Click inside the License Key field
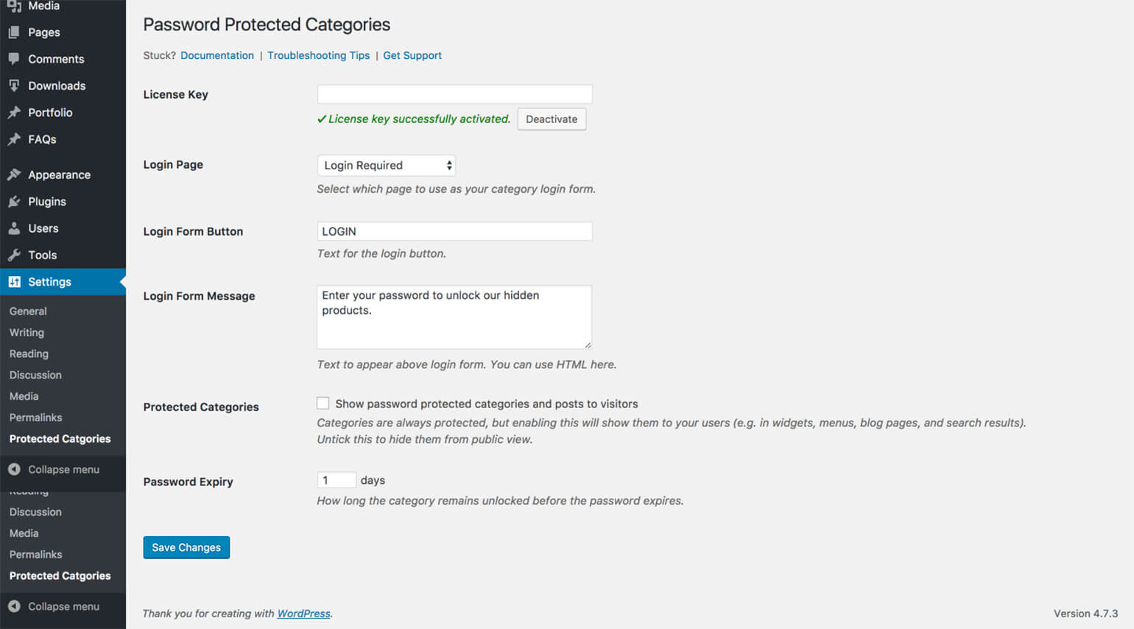The height and width of the screenshot is (629, 1134). click(x=454, y=94)
